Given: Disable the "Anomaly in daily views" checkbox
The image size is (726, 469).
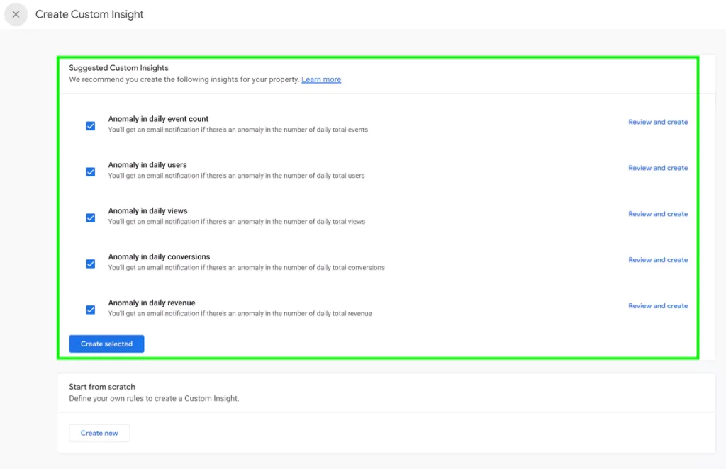Looking at the screenshot, I should (90, 217).
